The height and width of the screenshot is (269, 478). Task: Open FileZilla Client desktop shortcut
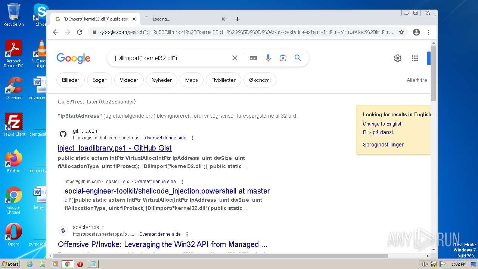point(13,125)
